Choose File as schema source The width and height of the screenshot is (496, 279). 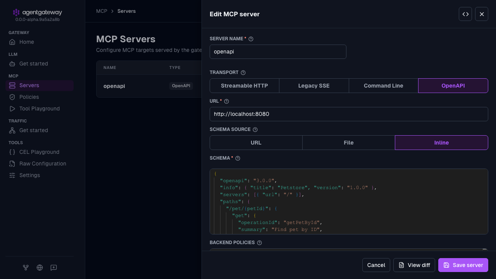pyautogui.click(x=349, y=143)
